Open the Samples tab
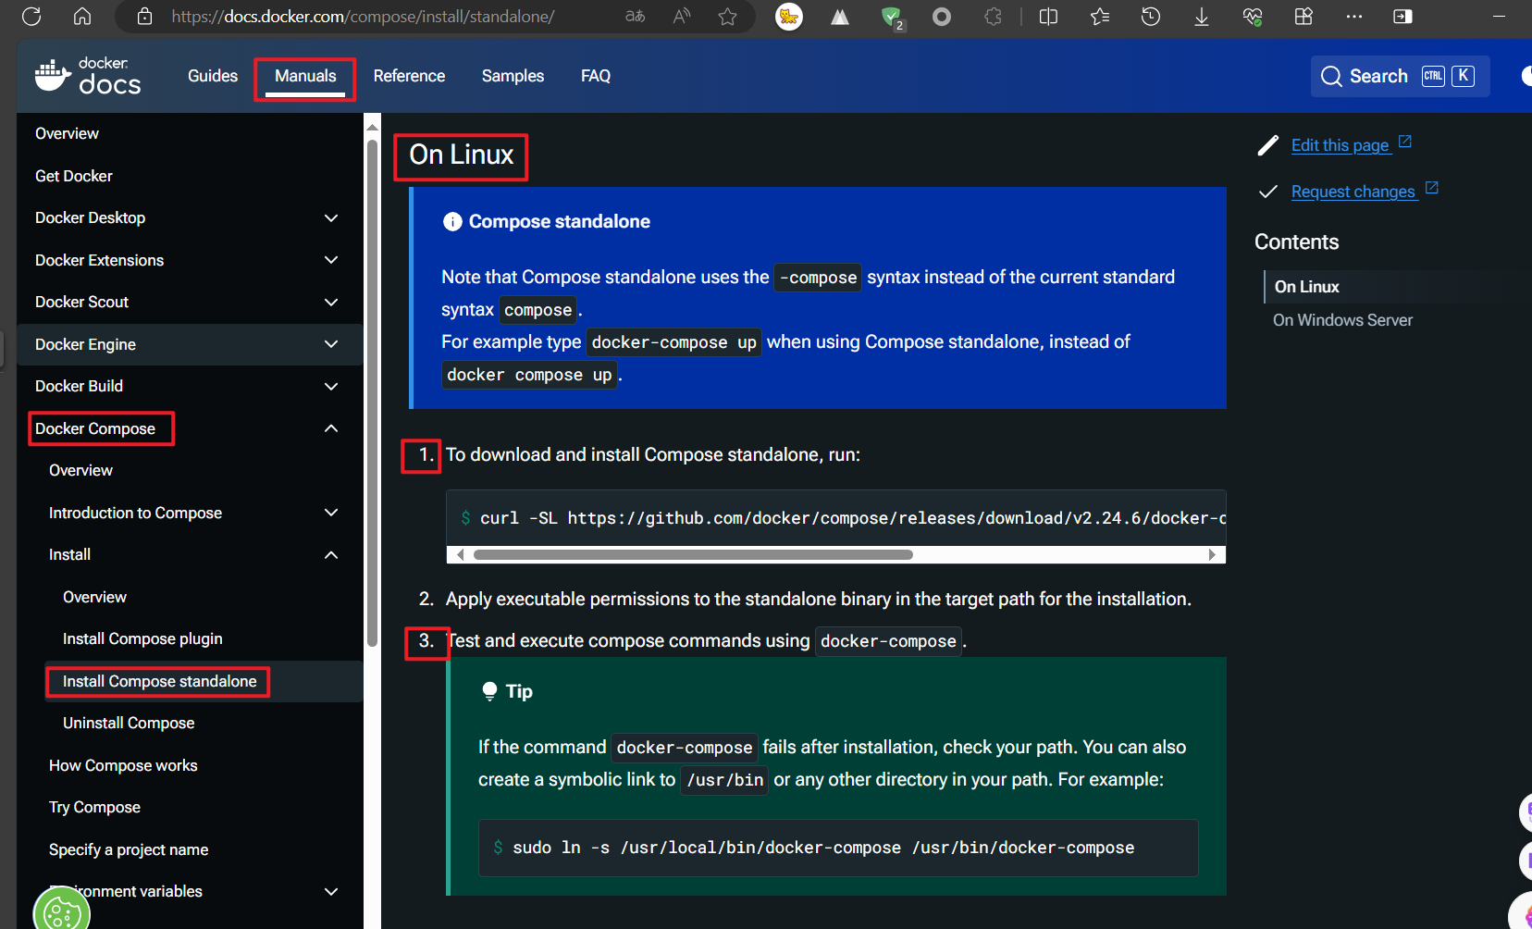1532x929 pixels. pyautogui.click(x=513, y=76)
